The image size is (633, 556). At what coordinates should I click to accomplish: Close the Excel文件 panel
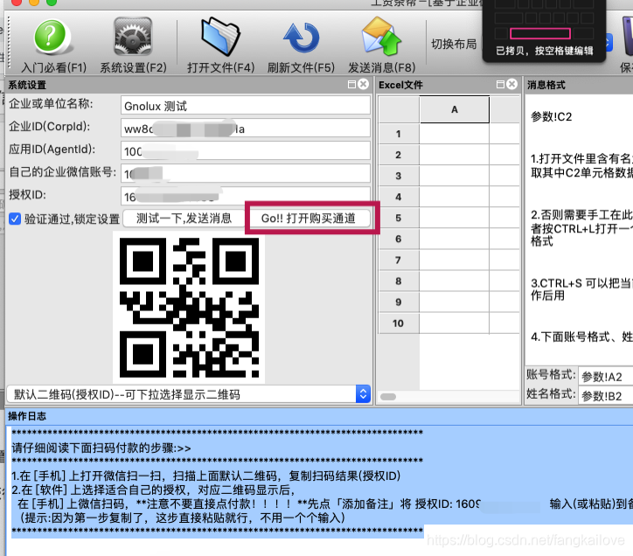click(x=511, y=84)
